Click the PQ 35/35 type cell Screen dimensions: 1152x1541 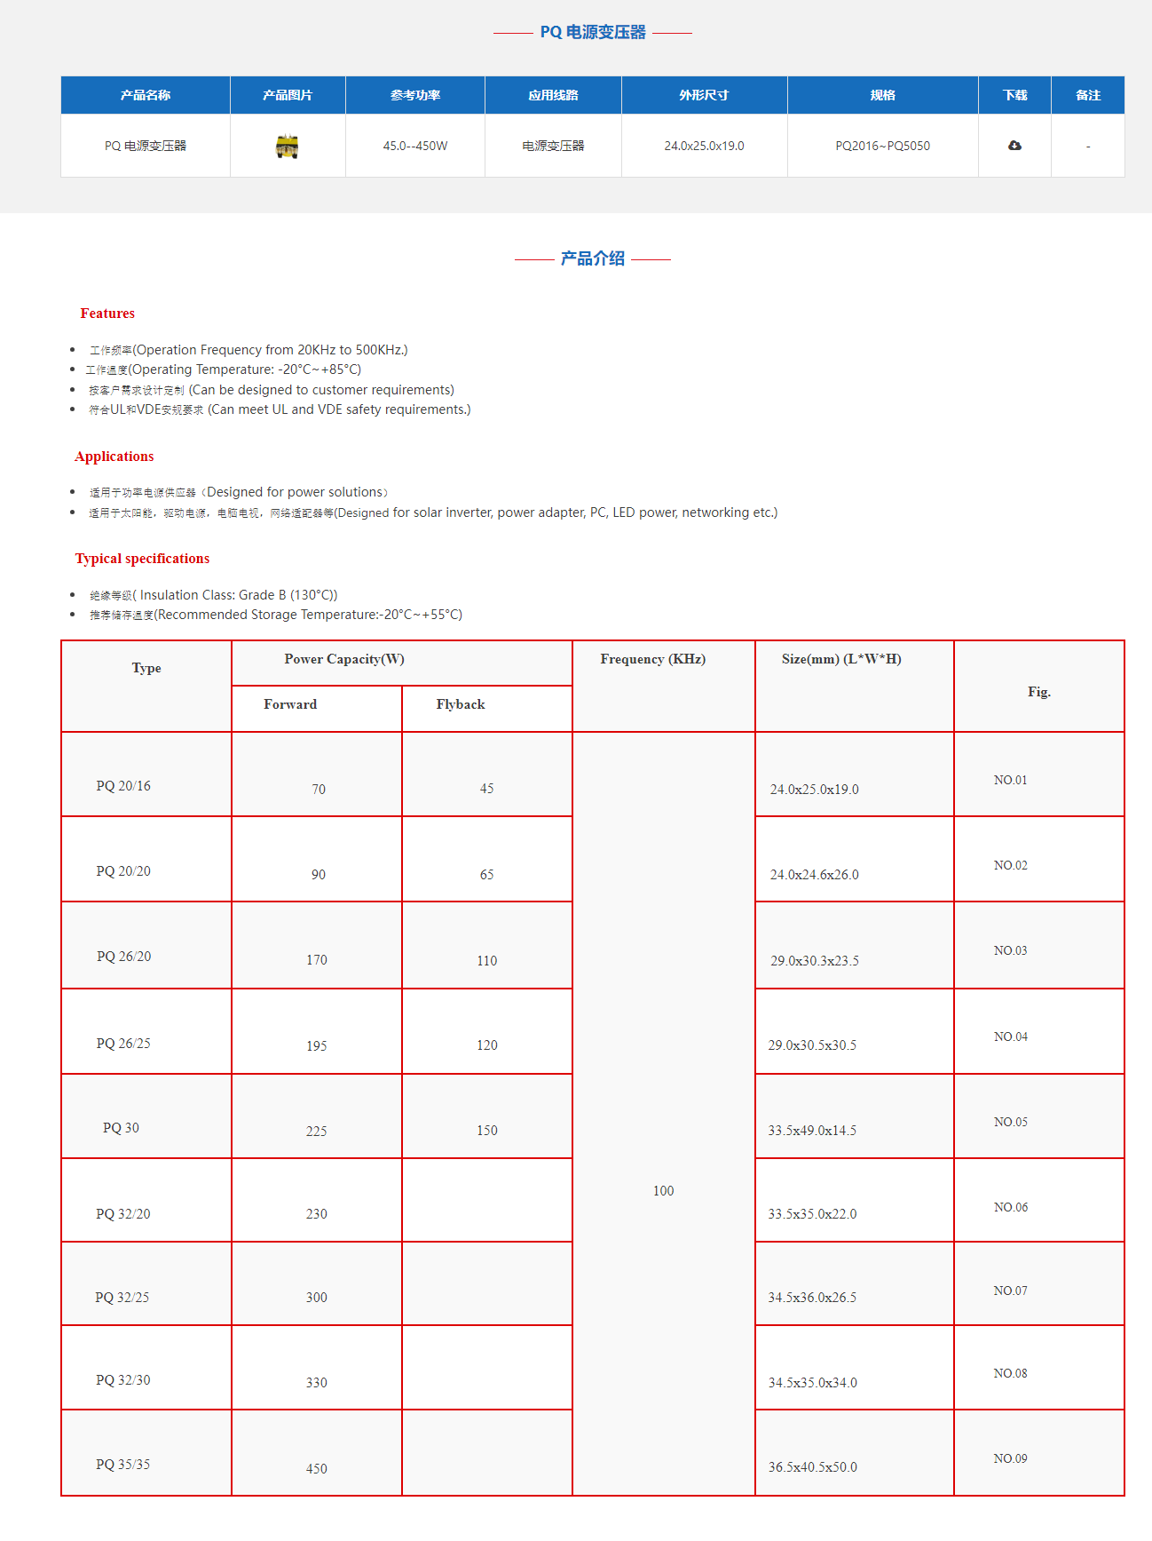tap(123, 1464)
